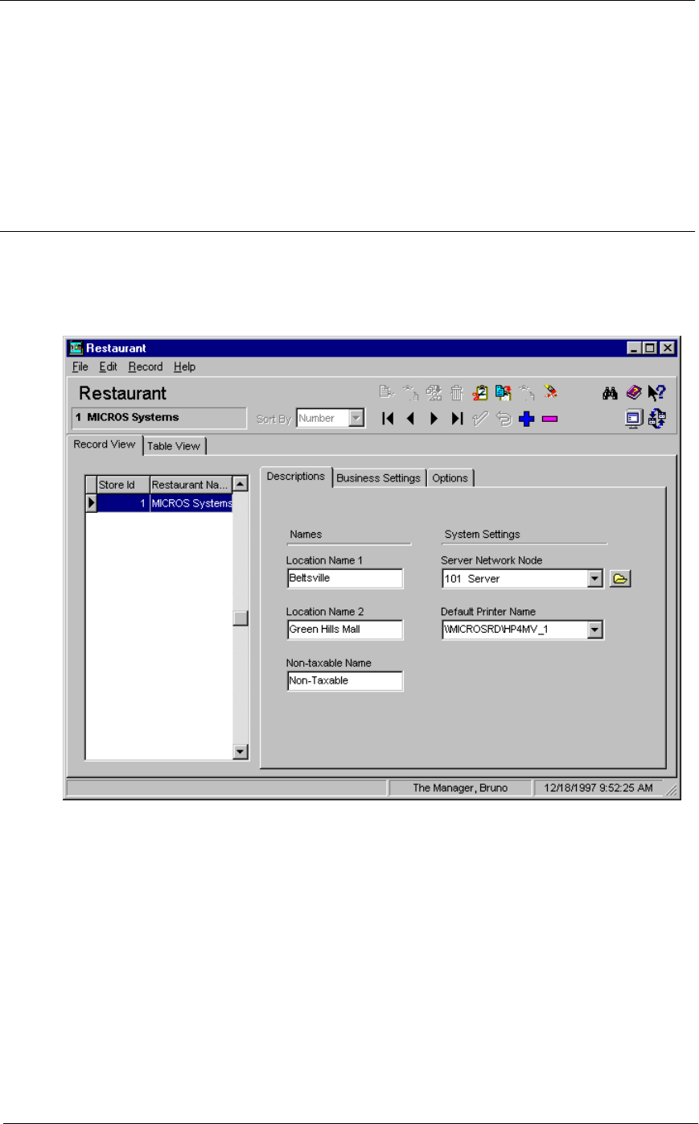699x1124 pixels.
Task: Switch to the Table View tab
Action: 174,446
